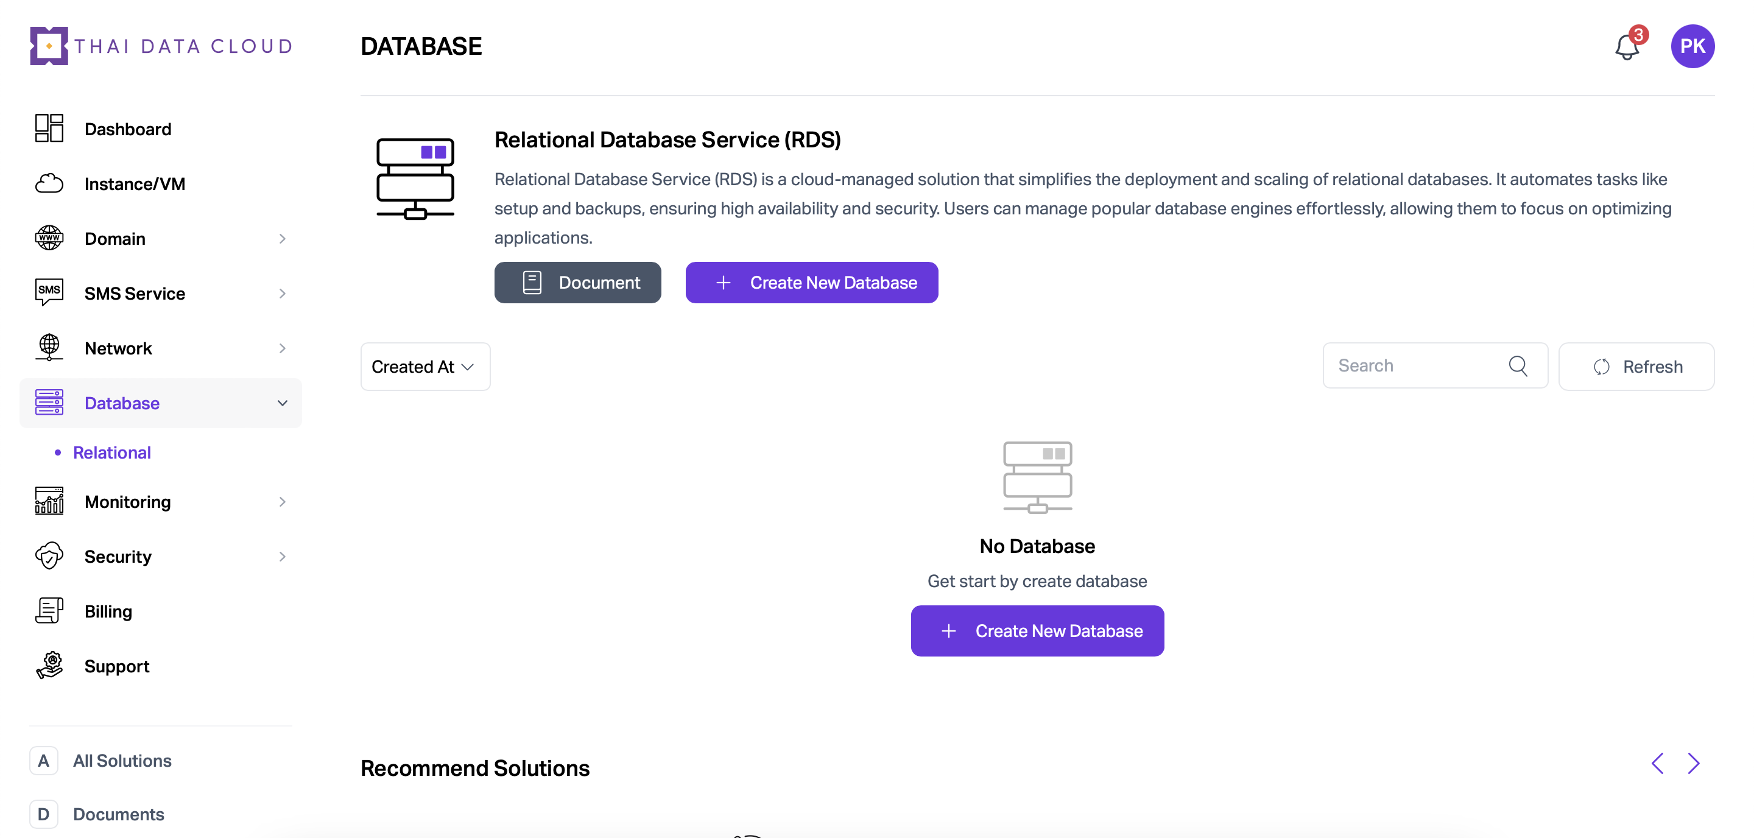Click the Documents D badge

coord(44,814)
